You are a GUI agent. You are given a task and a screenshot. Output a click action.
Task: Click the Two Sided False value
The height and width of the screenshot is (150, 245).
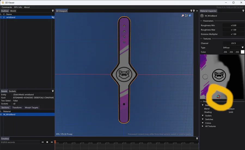click(x=16, y=101)
